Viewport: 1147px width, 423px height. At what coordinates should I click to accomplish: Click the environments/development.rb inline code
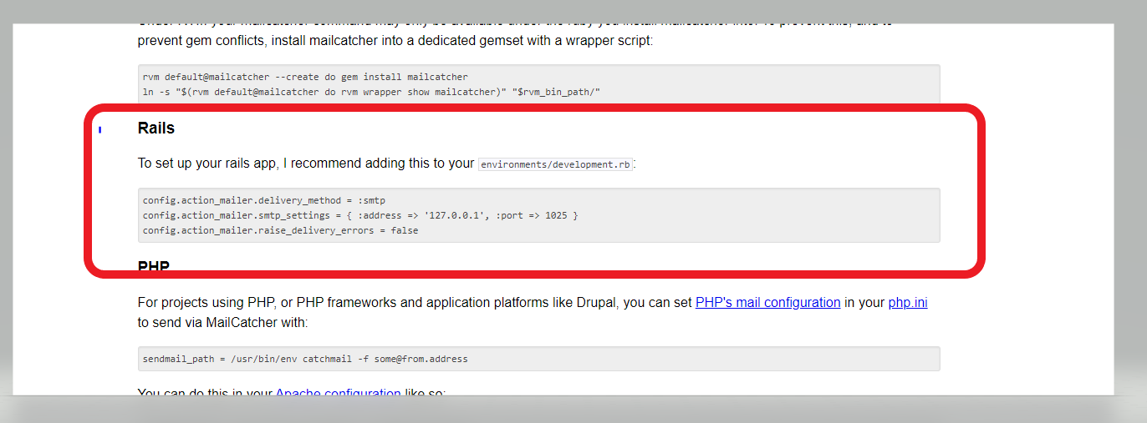pos(555,164)
